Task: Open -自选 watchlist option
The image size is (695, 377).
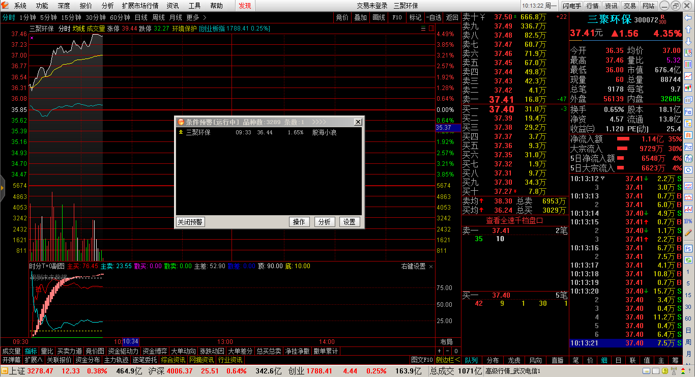Action: point(433,17)
